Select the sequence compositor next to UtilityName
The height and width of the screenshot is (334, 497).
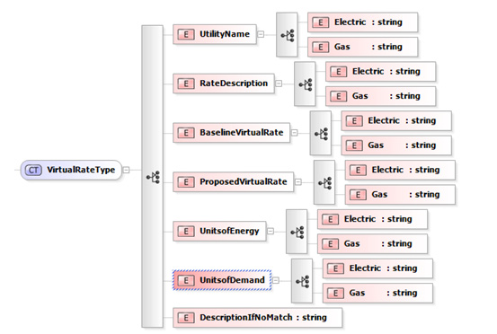(287, 35)
